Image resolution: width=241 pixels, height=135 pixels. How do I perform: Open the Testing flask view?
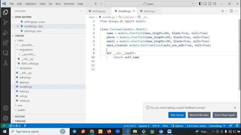(5, 63)
